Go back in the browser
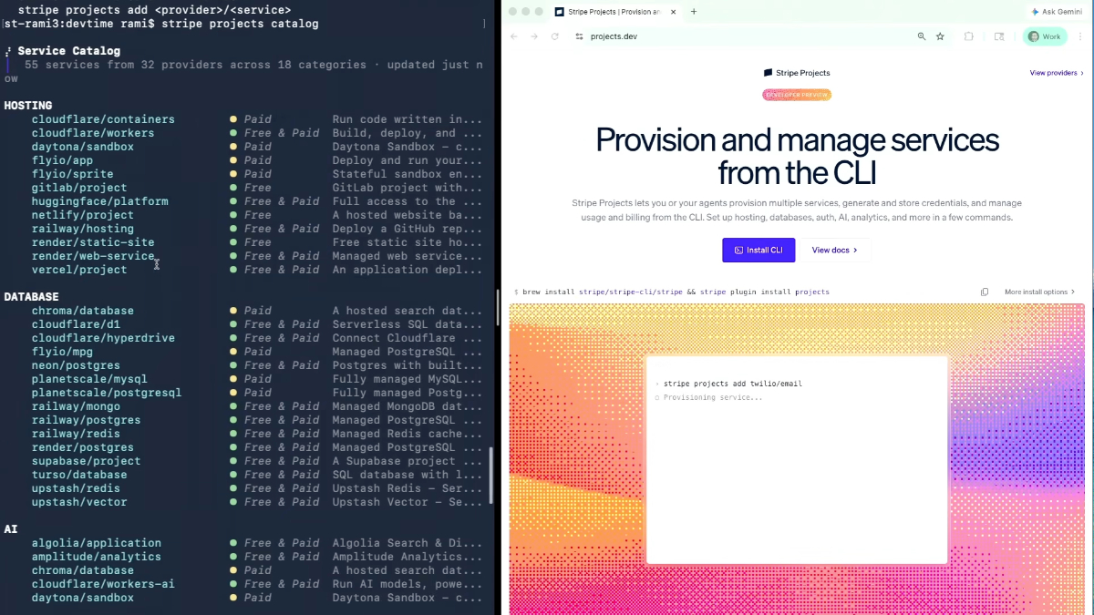The width and height of the screenshot is (1094, 615). click(513, 36)
